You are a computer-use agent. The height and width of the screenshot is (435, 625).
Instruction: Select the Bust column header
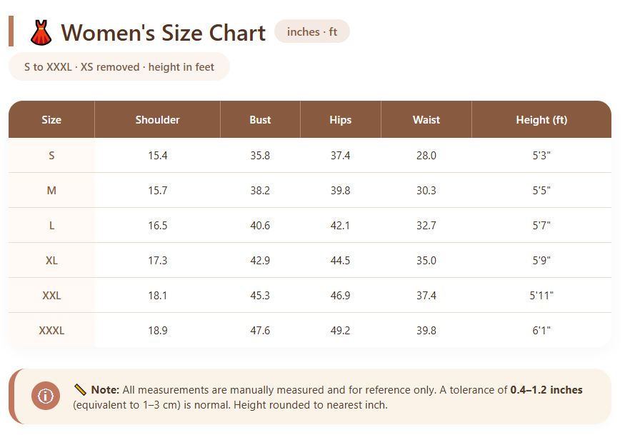click(x=260, y=120)
